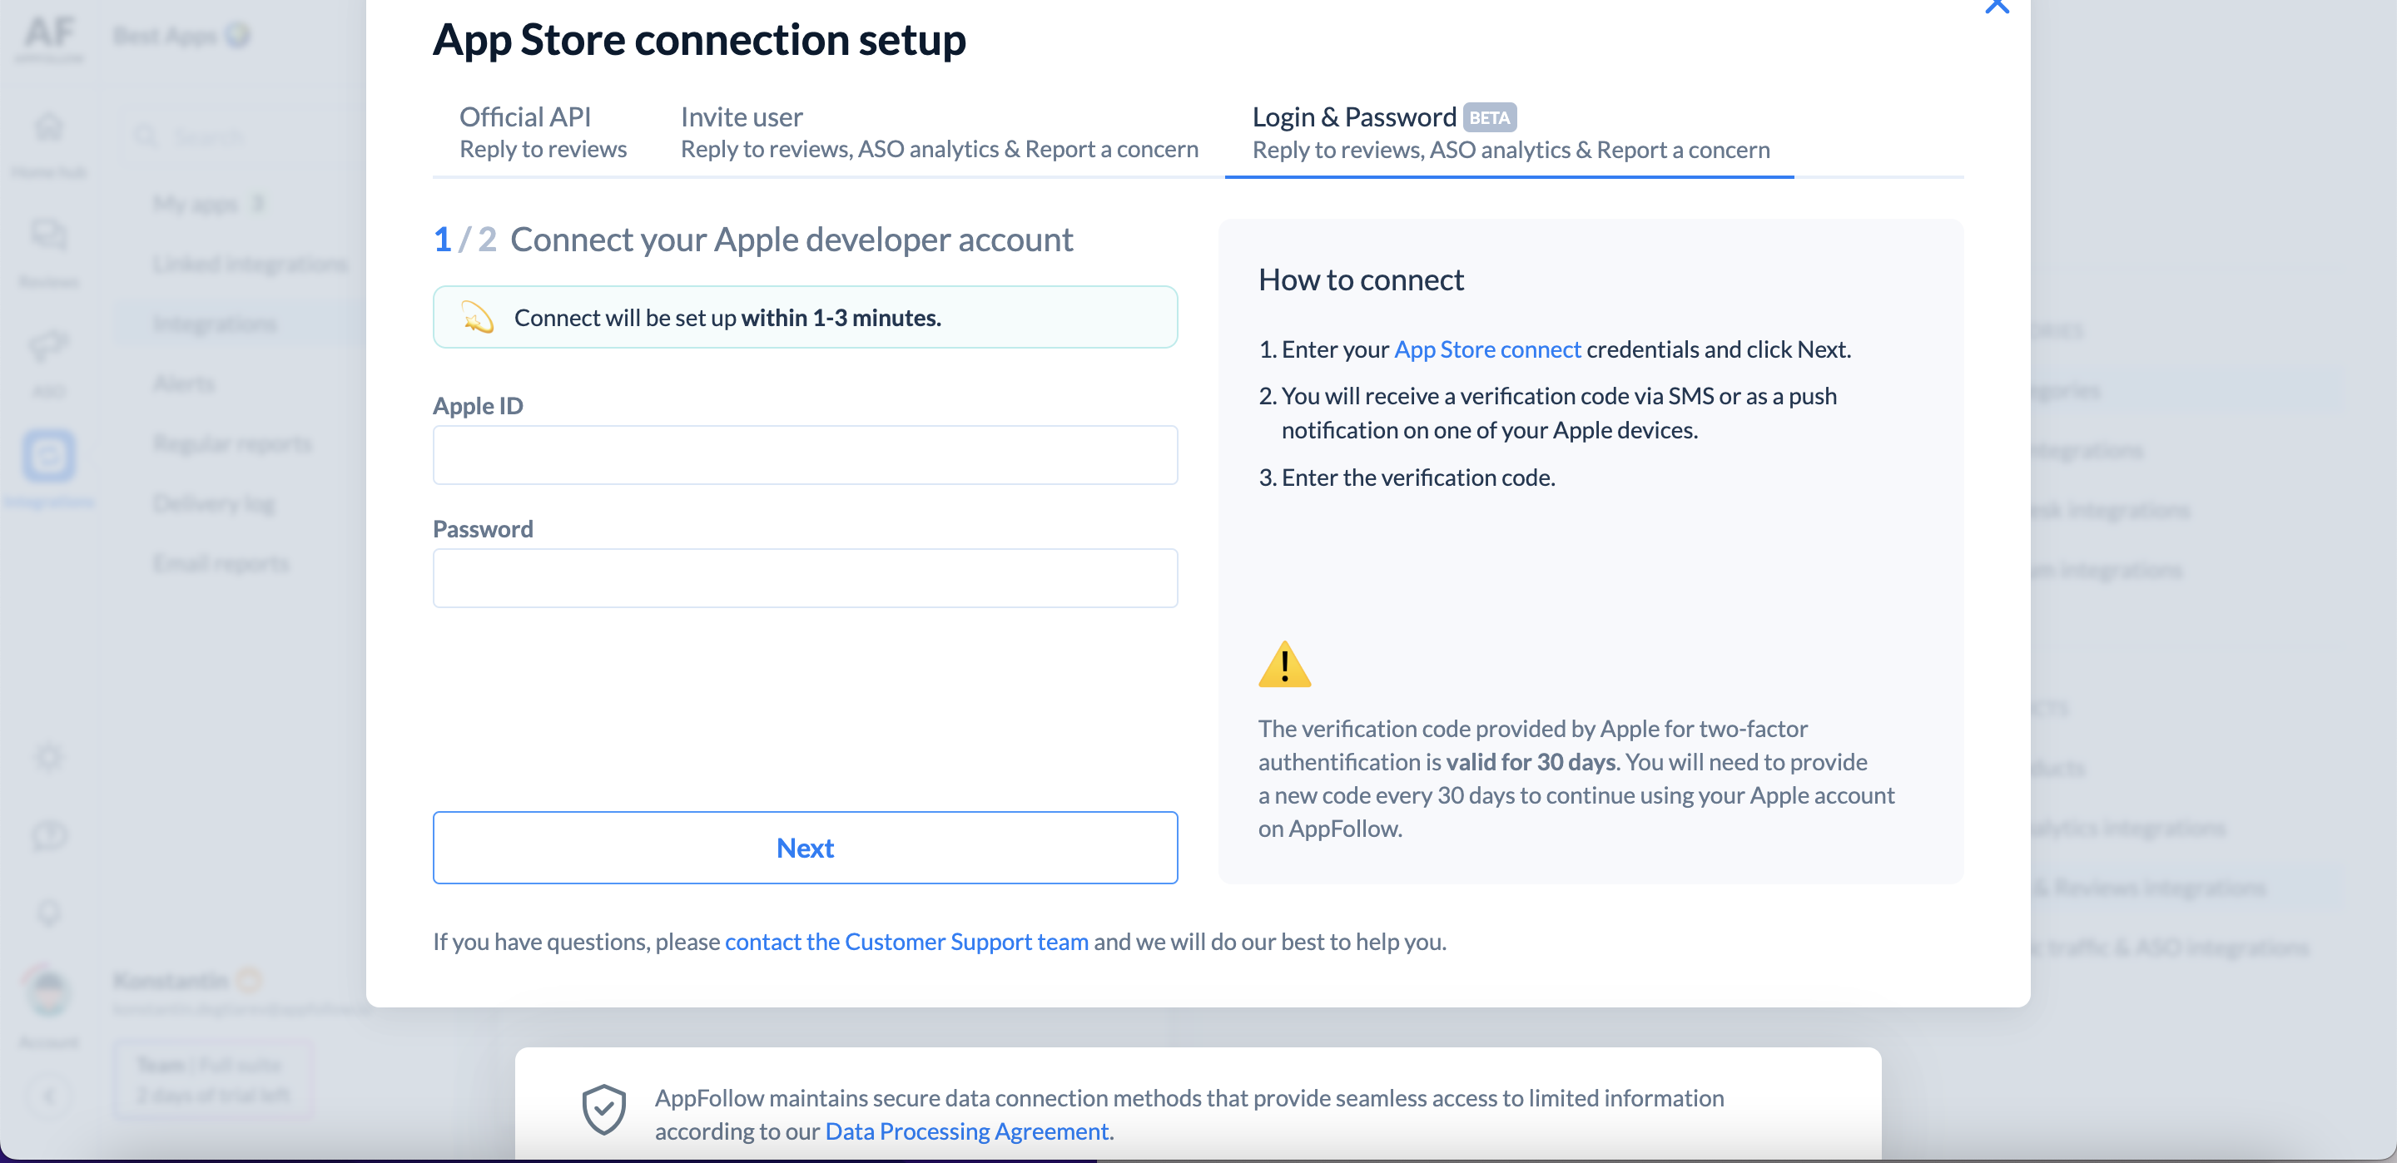Click the blurred search field in the background
The width and height of the screenshot is (2397, 1163).
click(x=244, y=136)
